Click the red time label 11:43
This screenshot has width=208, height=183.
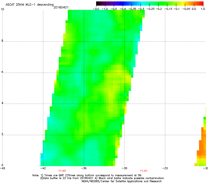click(x=62, y=171)
